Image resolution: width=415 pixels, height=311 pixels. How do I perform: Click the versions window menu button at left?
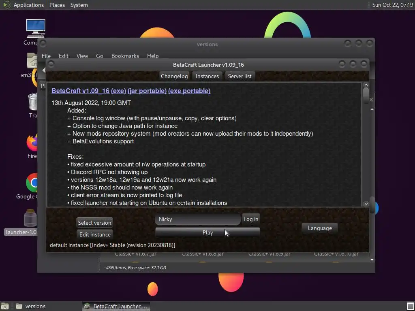point(43,43)
